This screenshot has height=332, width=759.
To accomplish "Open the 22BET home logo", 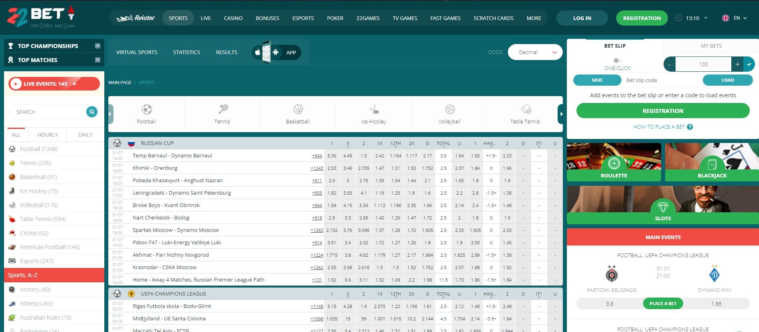I will (41, 17).
